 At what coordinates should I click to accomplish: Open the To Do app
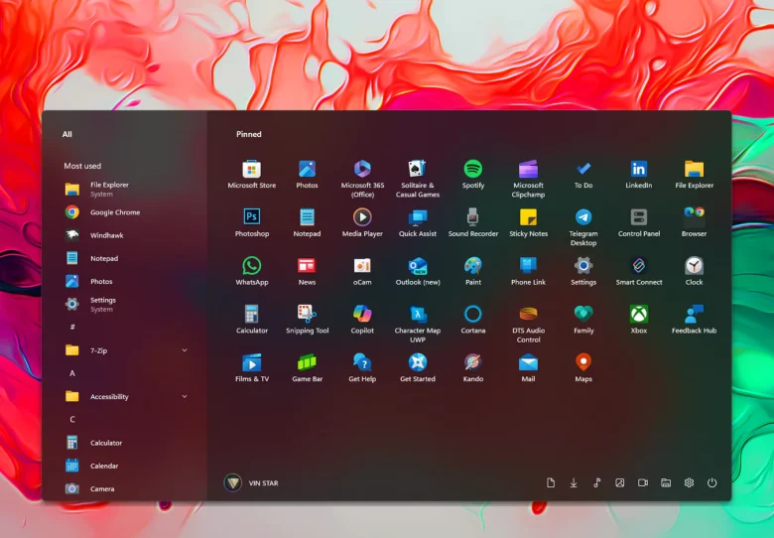[x=583, y=175]
